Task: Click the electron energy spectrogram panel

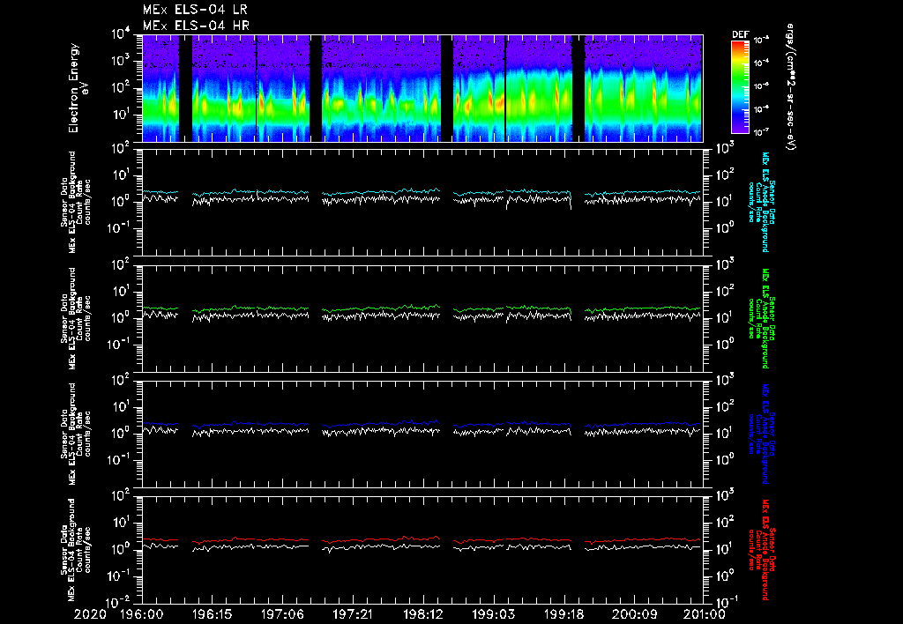Action: pos(422,88)
